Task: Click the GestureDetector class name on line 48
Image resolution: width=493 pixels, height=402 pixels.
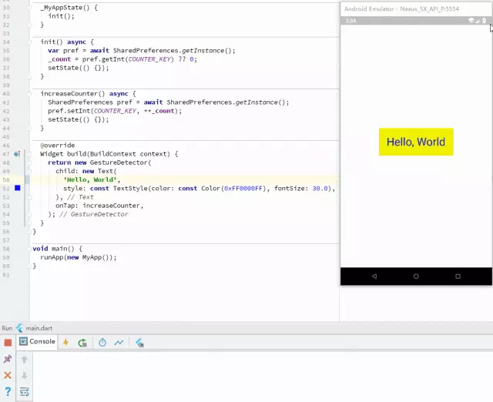Action: coord(119,162)
